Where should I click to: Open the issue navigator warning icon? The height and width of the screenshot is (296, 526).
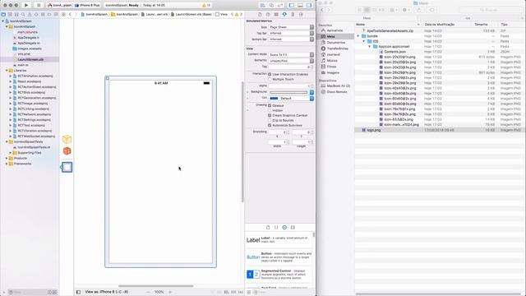30,15
